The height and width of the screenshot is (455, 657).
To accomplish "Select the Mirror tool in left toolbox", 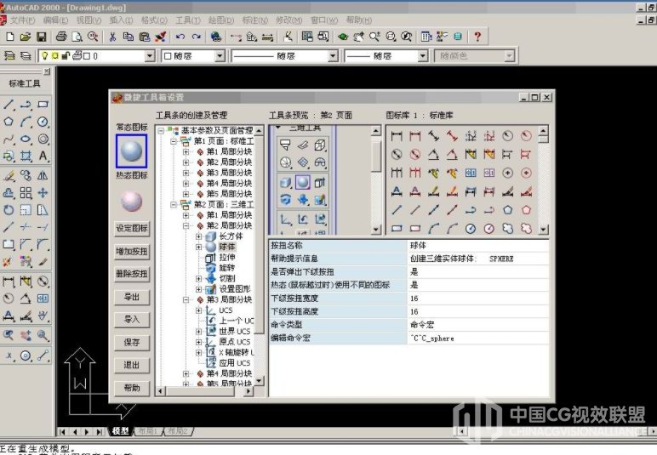I will [43, 175].
